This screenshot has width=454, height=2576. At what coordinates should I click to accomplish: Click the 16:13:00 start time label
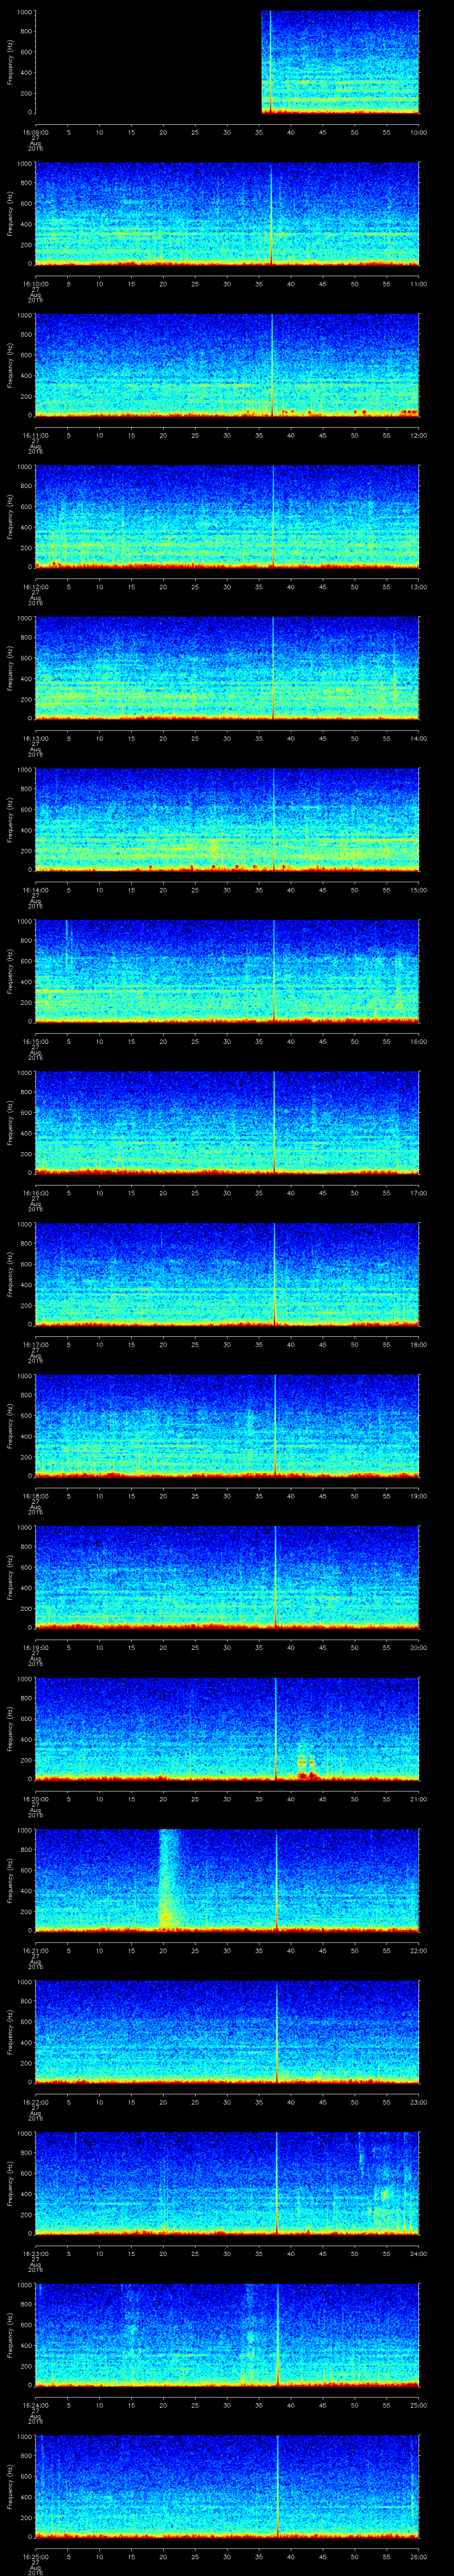[x=35, y=738]
